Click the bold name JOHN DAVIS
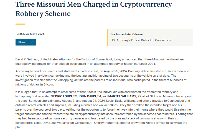Screen dimensions: 211x131 point(87,96)
